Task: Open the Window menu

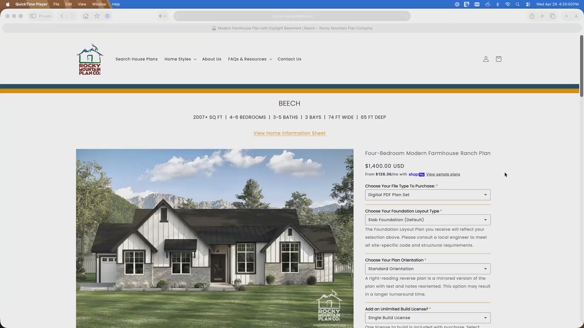Action: (99, 4)
